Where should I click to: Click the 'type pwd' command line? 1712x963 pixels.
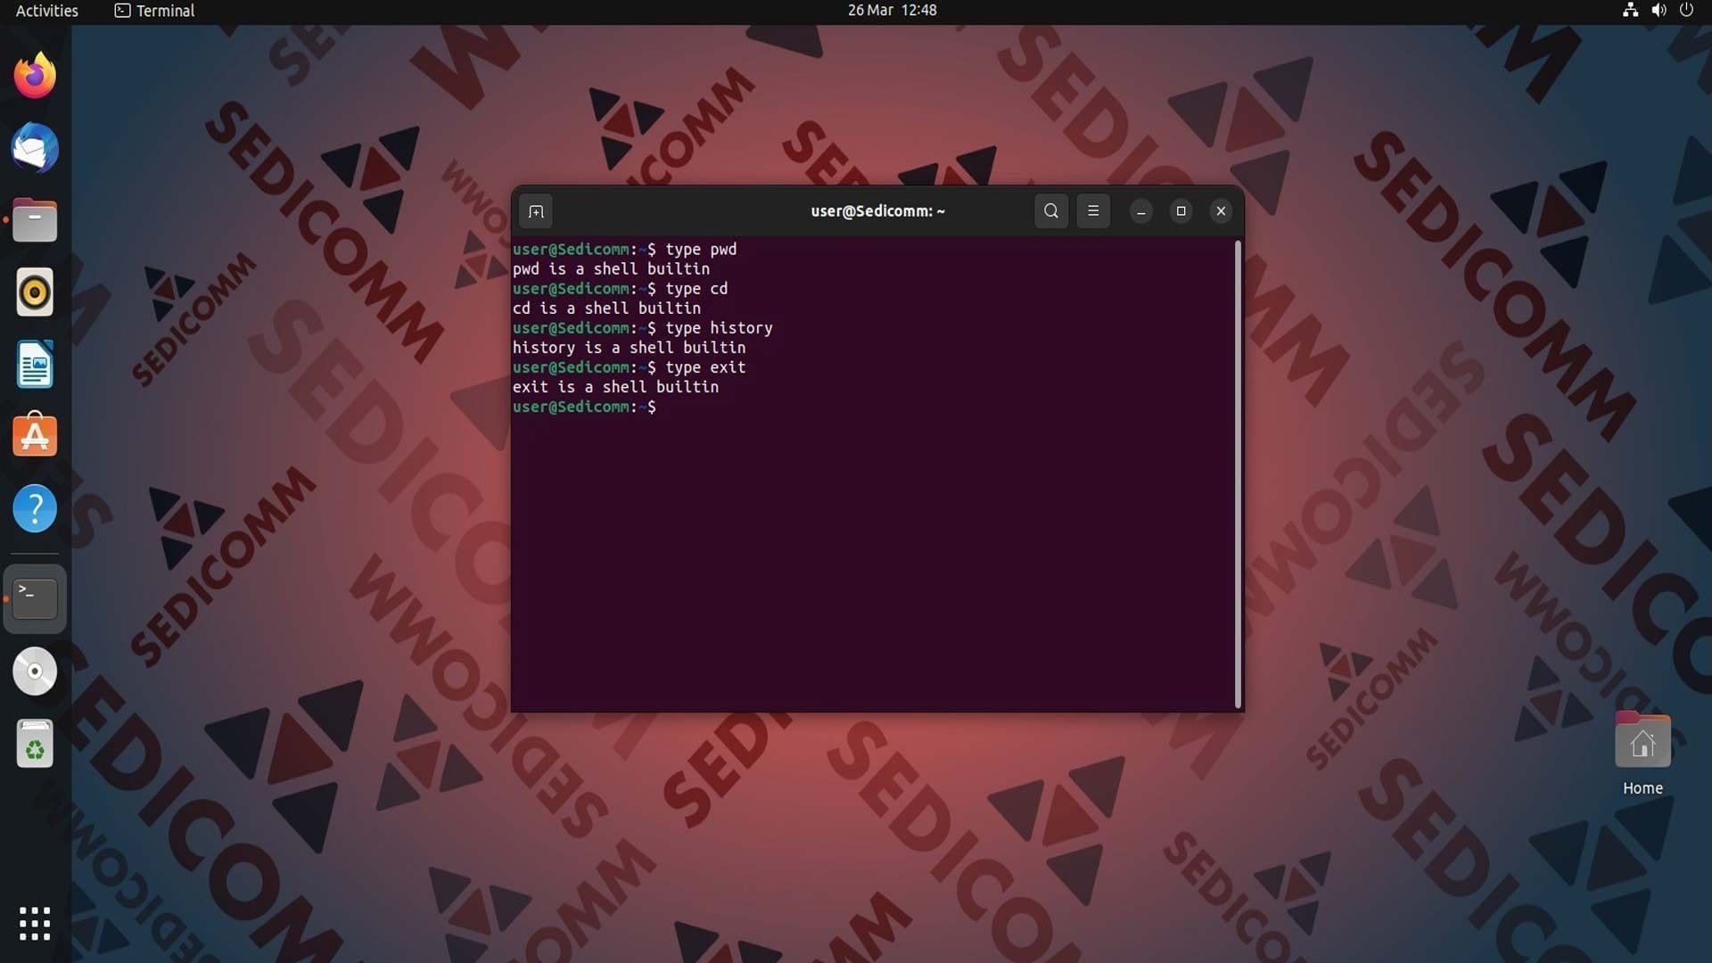point(625,250)
